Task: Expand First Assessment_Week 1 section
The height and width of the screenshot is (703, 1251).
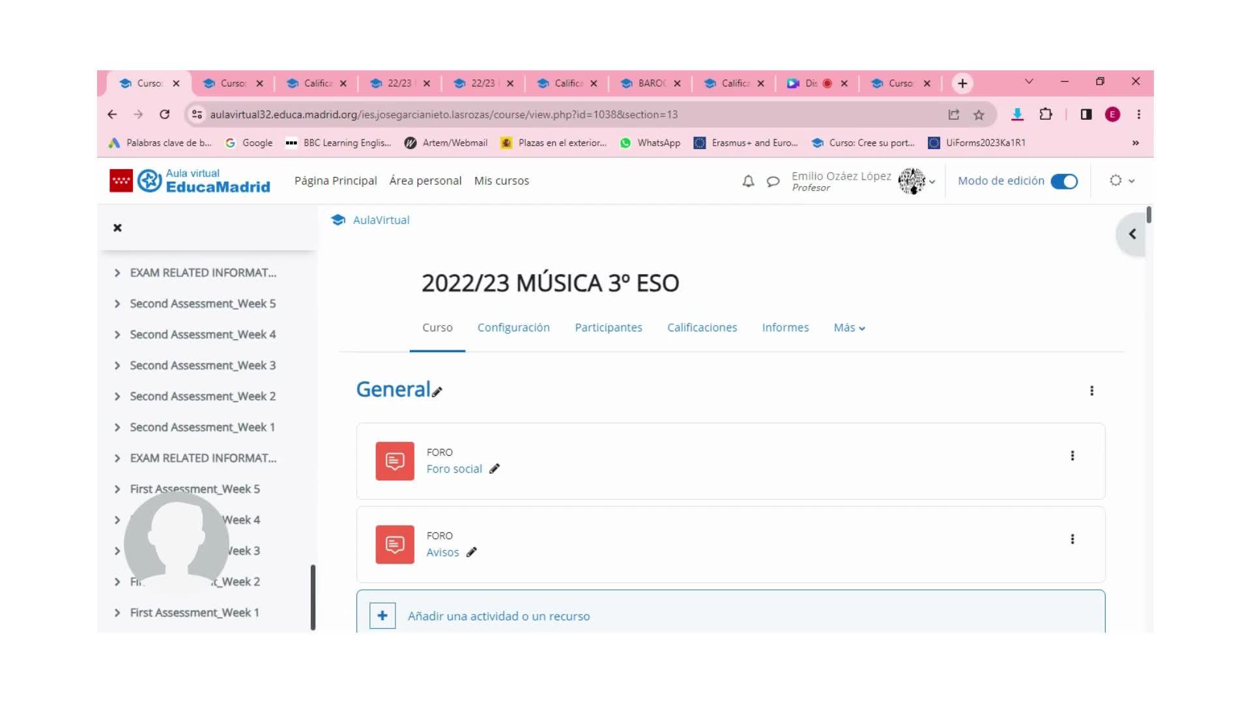Action: coord(117,613)
